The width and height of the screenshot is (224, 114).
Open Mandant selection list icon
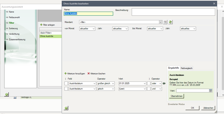[x=165, y=22]
